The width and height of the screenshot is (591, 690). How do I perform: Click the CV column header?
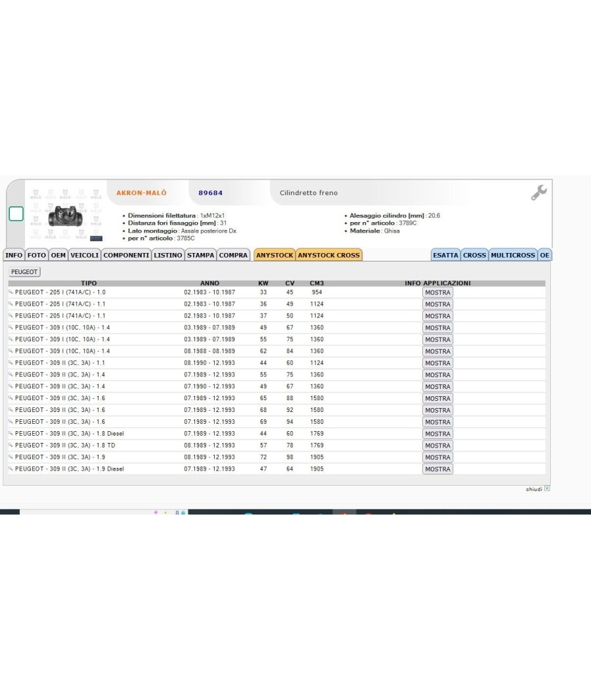(290, 283)
